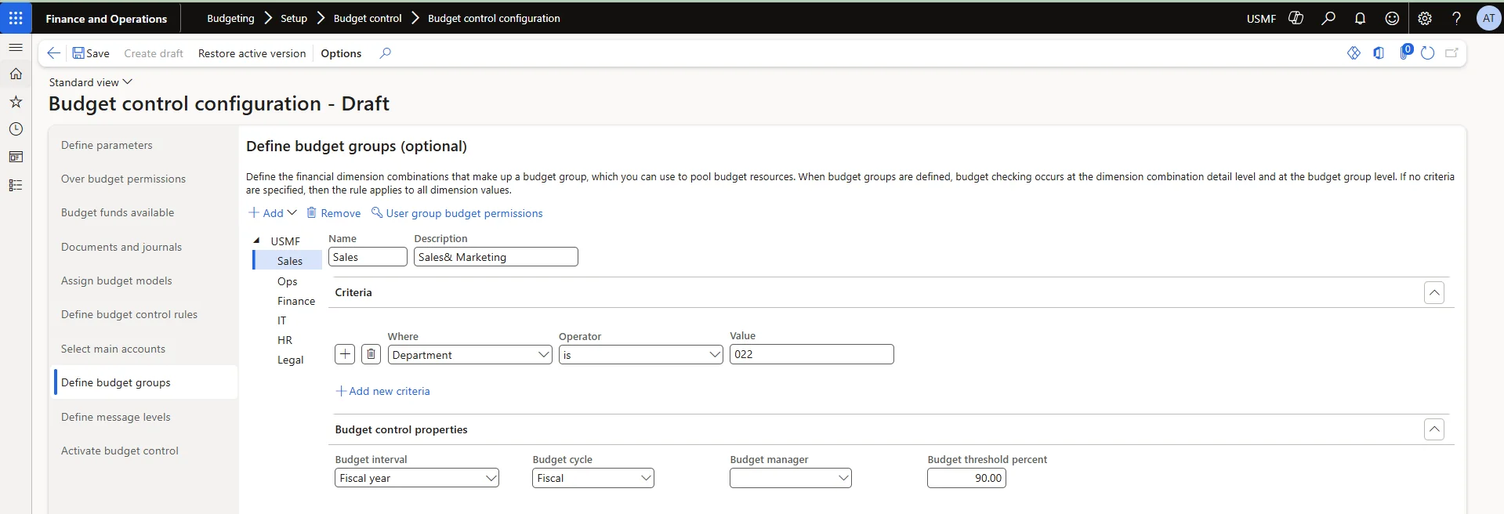The image size is (1504, 514).
Task: Open the Budget cycle dropdown
Action: click(x=593, y=478)
